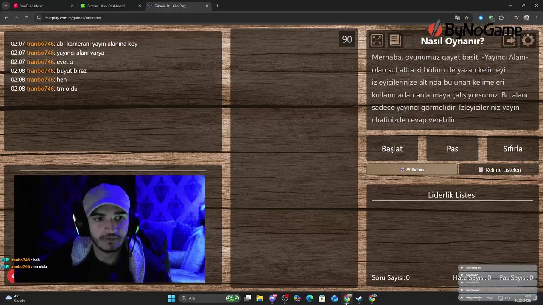Click the Pas Sayısı: 0 counter
The height and width of the screenshot is (305, 543).
516,278
